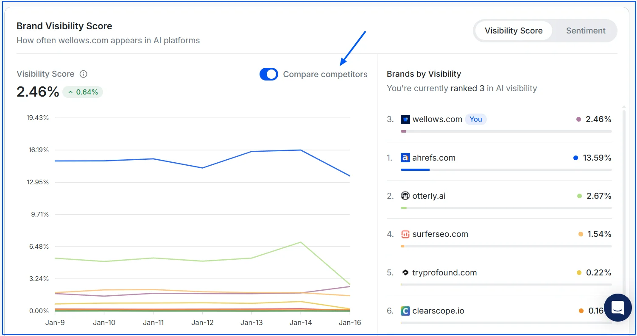637x336 pixels.
Task: Select the tryprofound.com brand name
Action: click(x=444, y=272)
